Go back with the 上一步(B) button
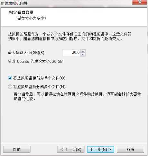Image resolution: width=148 pixels, height=156 pixels. (x=71, y=149)
